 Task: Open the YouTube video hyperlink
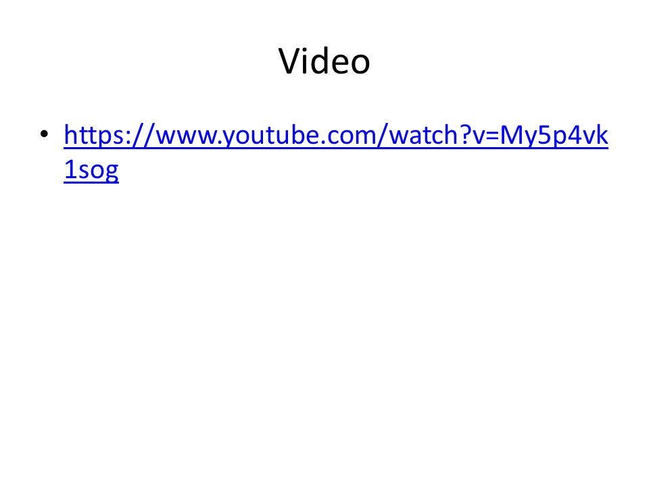[336, 135]
